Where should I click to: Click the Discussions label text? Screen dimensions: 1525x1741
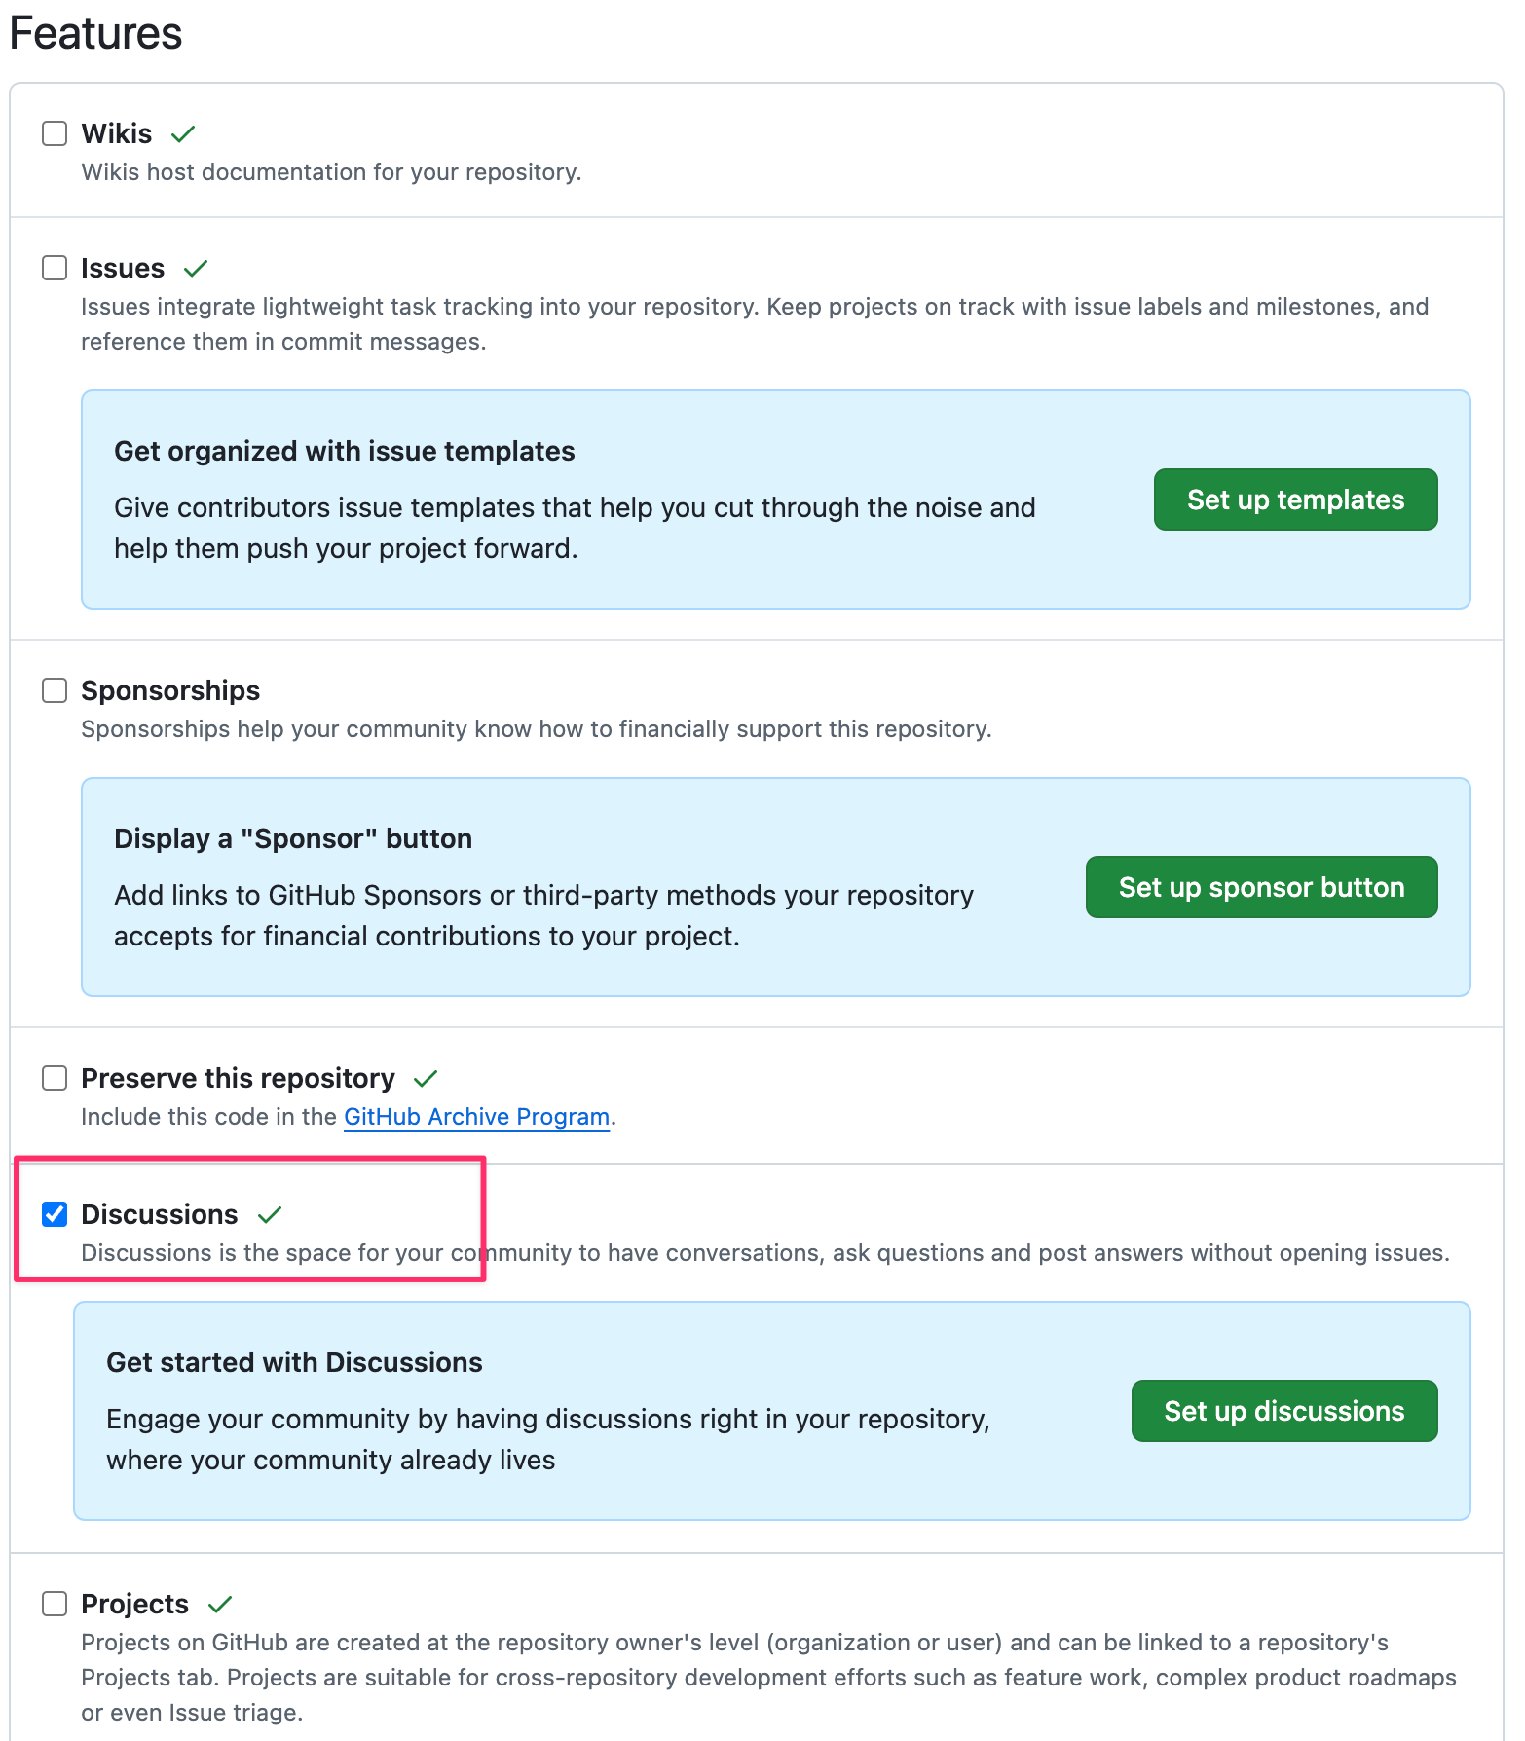click(159, 1214)
